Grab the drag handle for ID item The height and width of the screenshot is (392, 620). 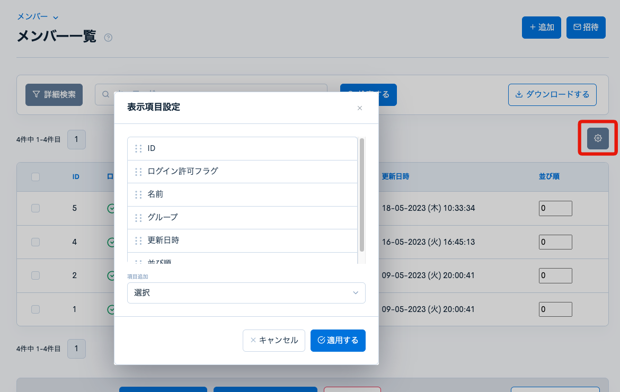coord(138,148)
